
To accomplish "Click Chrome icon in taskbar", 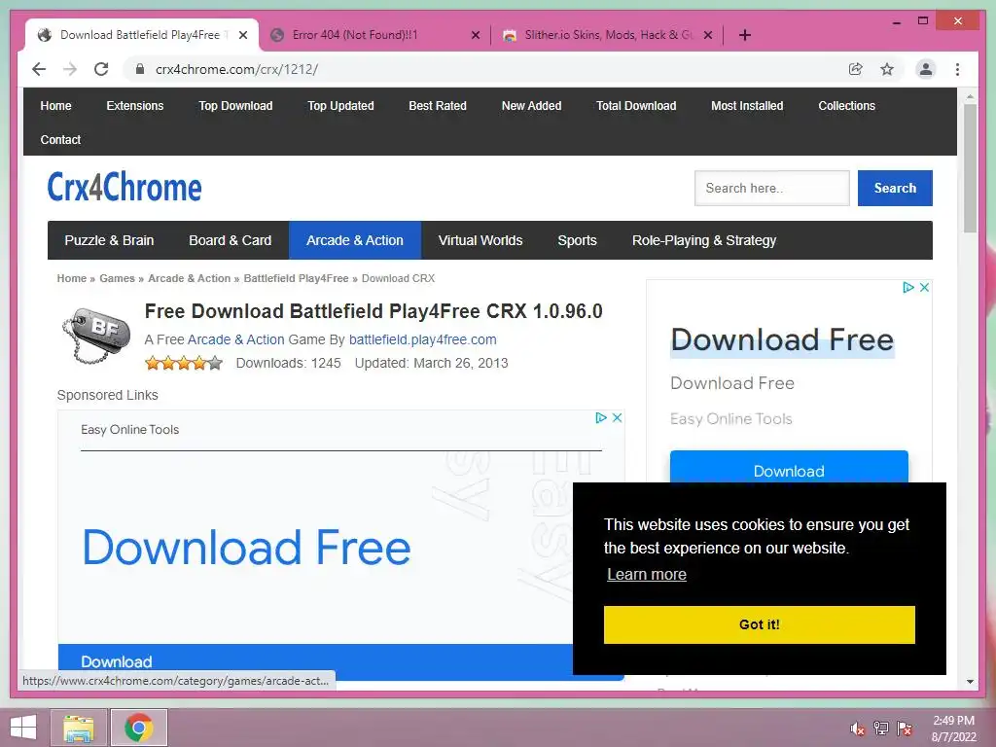I will (x=138, y=728).
